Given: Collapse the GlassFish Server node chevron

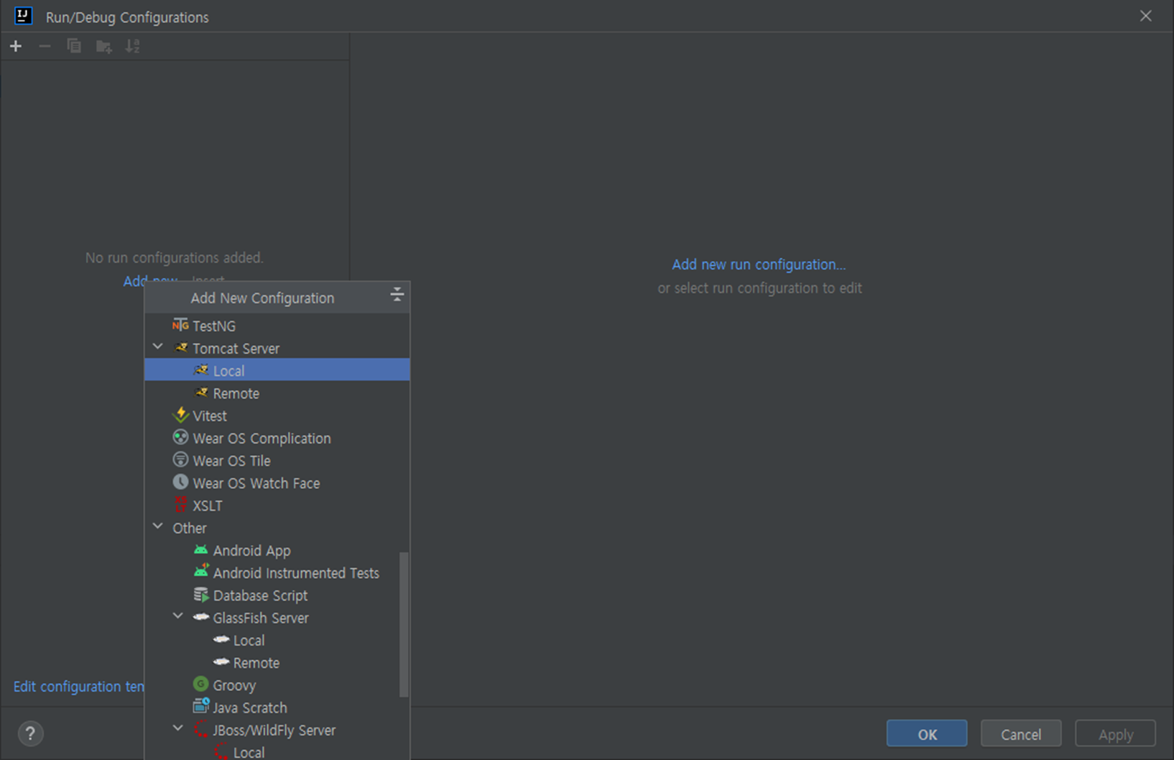Looking at the screenshot, I should point(178,617).
